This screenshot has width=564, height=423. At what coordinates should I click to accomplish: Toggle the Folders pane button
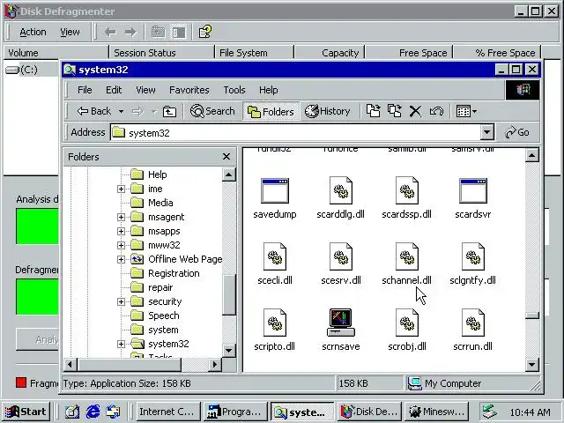(271, 112)
